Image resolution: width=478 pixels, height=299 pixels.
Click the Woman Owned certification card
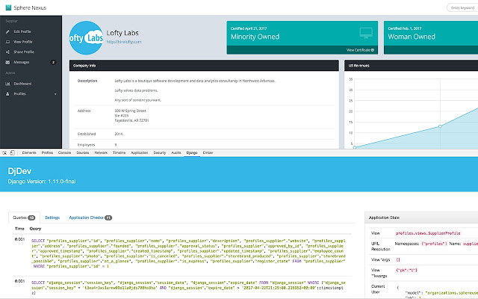431,37
